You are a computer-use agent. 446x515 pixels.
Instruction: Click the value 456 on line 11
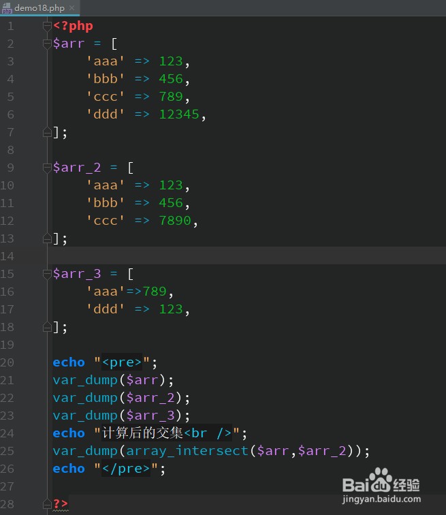point(171,203)
